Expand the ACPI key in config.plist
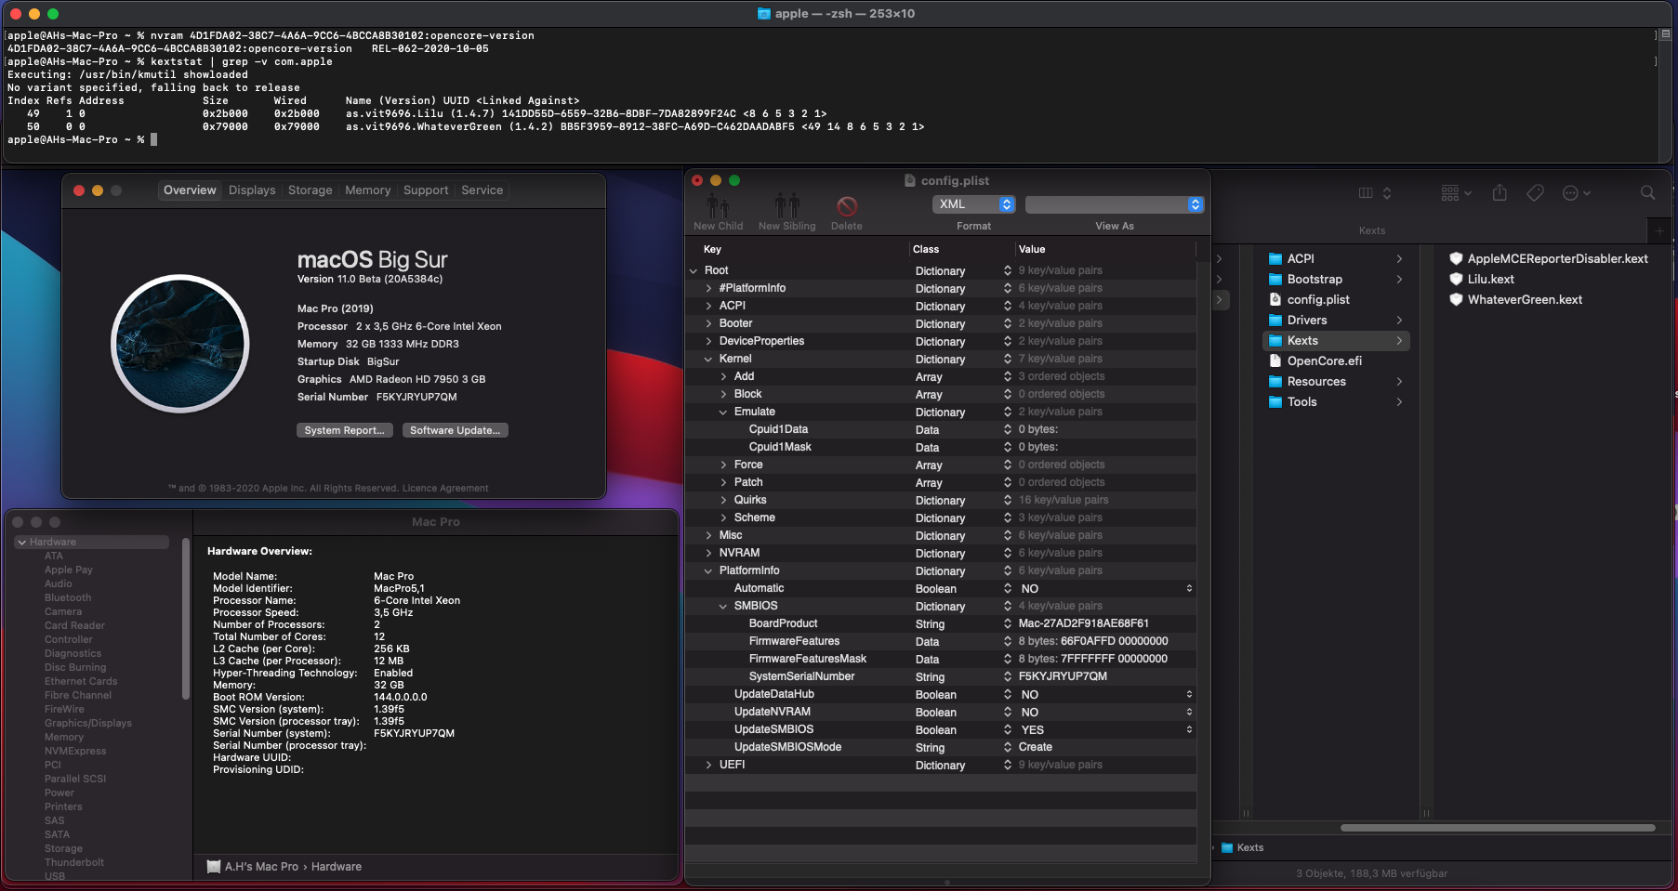The image size is (1678, 891). (x=708, y=306)
